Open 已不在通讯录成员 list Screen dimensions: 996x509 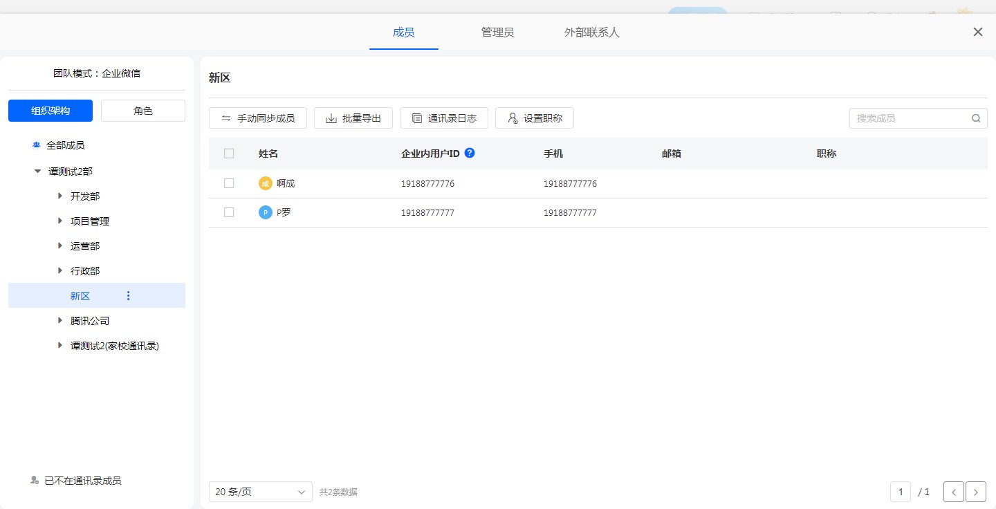[82, 481]
